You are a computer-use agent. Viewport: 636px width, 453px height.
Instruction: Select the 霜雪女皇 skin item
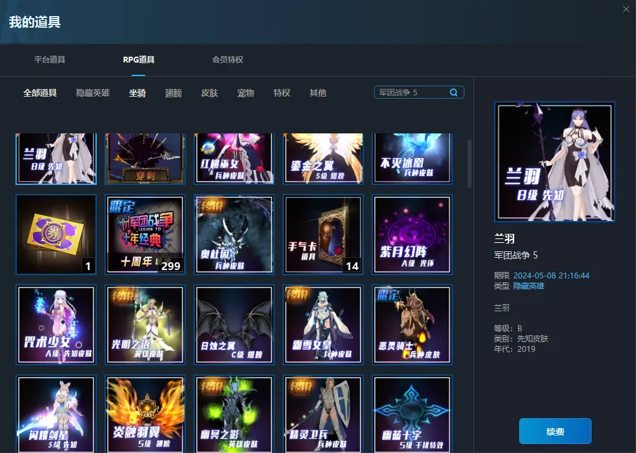323,325
